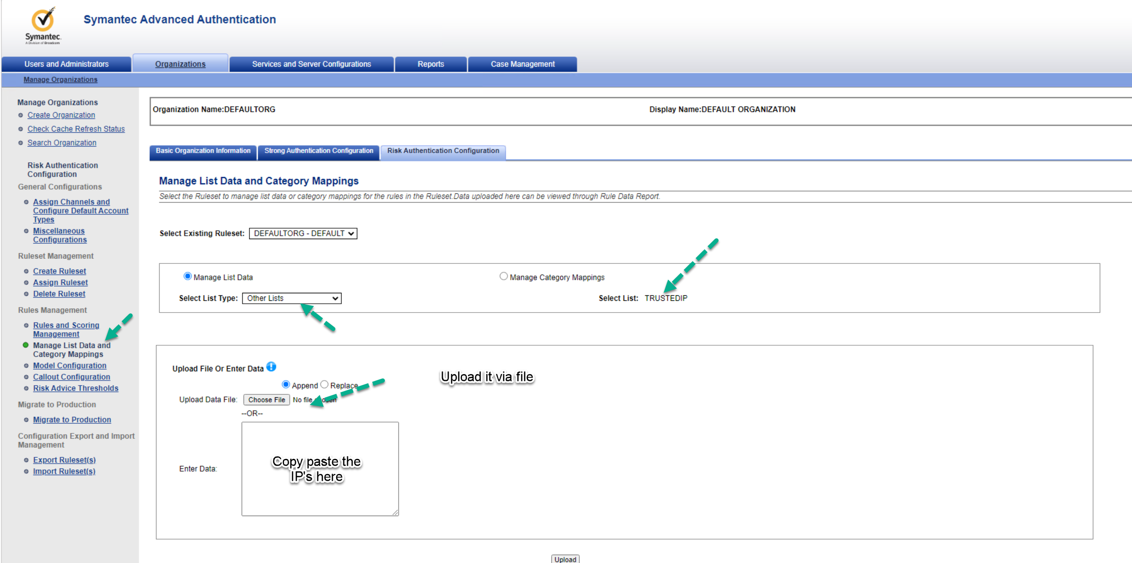Click the Upload button
This screenshot has width=1132, height=563.
tap(565, 559)
